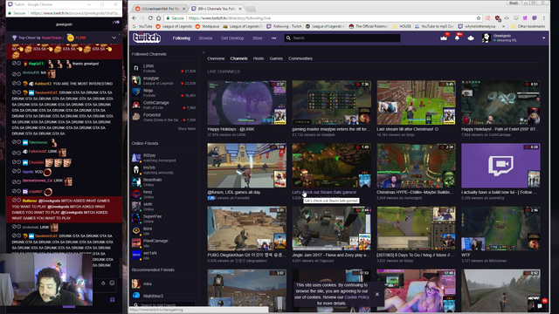Click the browser back arrow
Image resolution: width=559 pixels, height=314 pixels.
pos(135,17)
